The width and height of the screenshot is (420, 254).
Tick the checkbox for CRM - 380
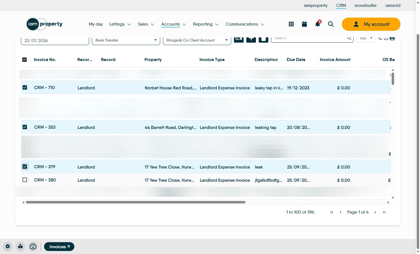click(x=25, y=180)
